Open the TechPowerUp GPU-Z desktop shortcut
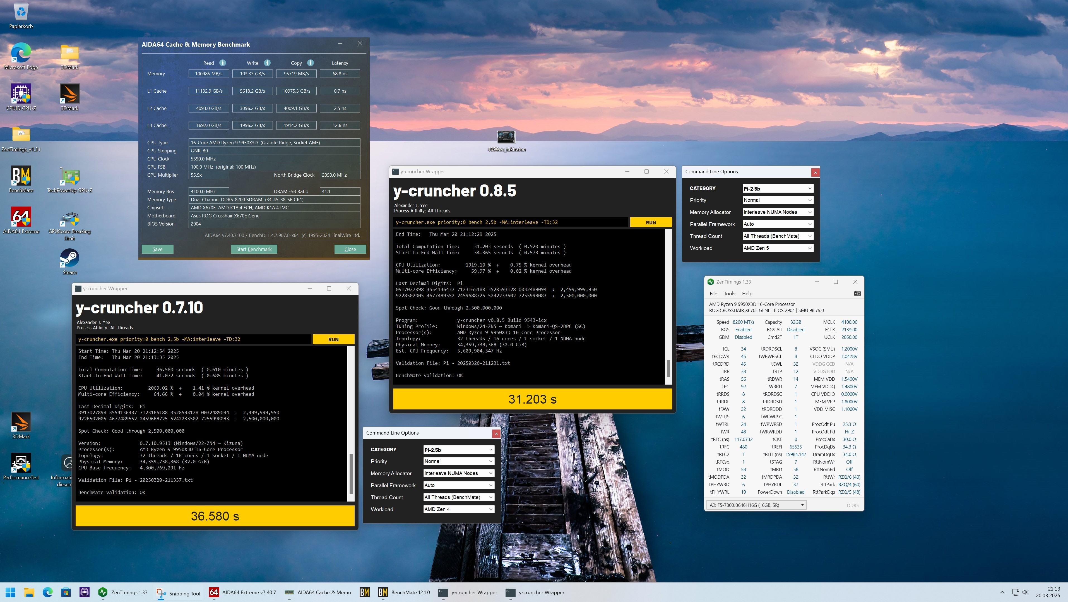 pyautogui.click(x=70, y=176)
